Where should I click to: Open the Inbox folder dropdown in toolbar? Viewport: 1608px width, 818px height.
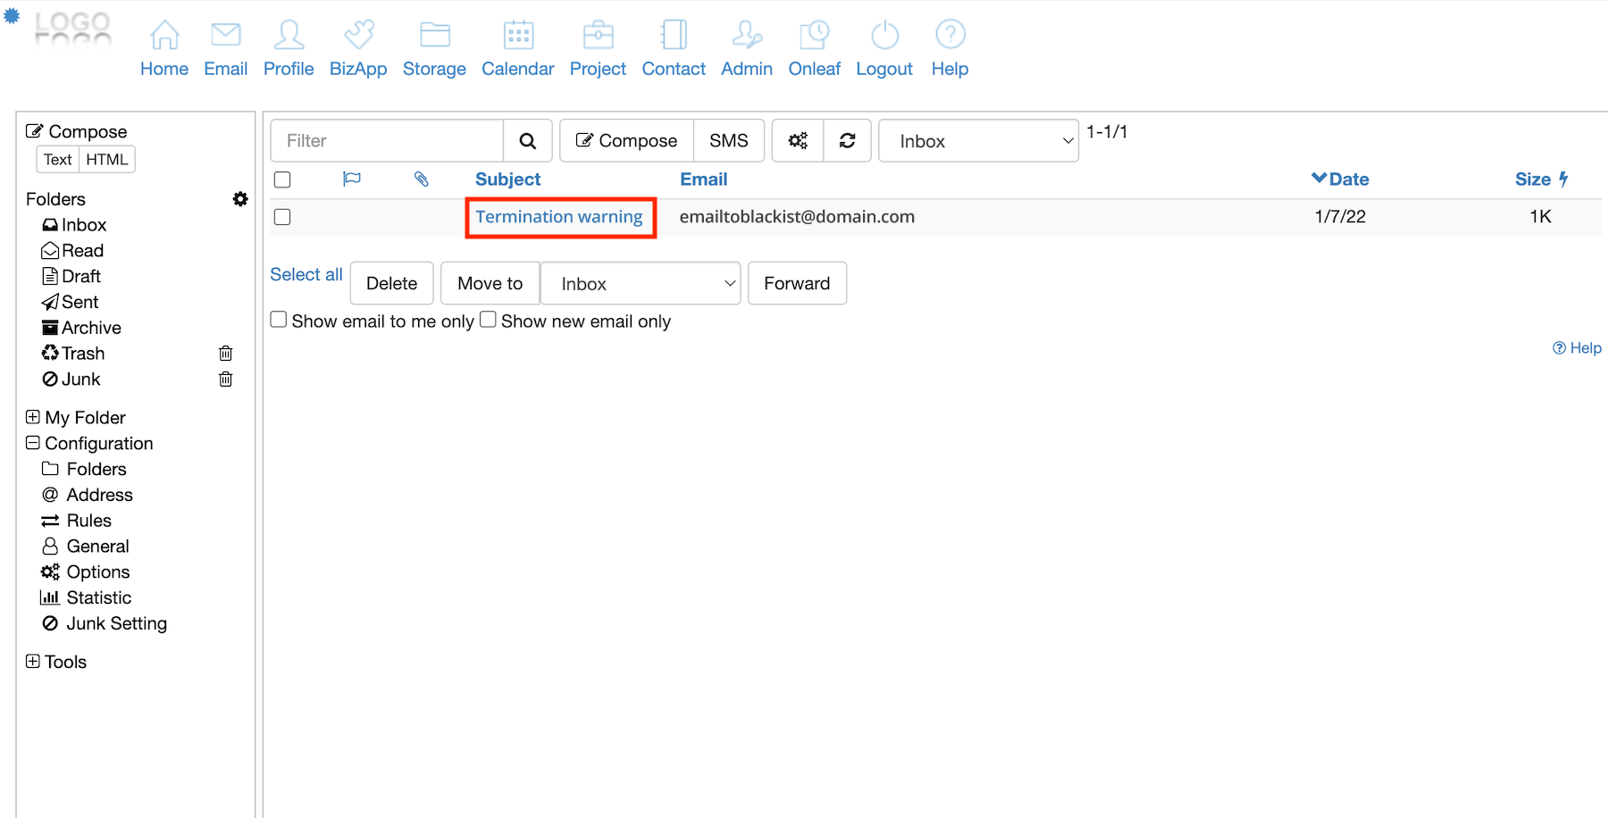point(978,141)
